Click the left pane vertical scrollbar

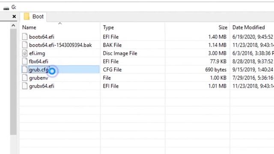coord(13,82)
